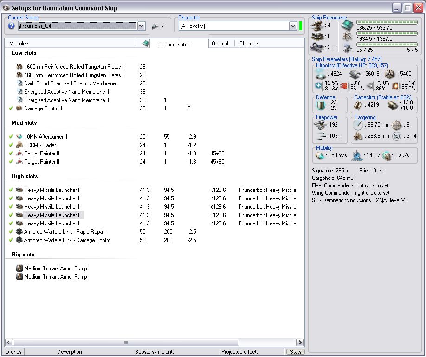Viewport: 426px width, 357px height.
Task: Click the CPU chip icon beside 586.25
Action: coord(347,25)
